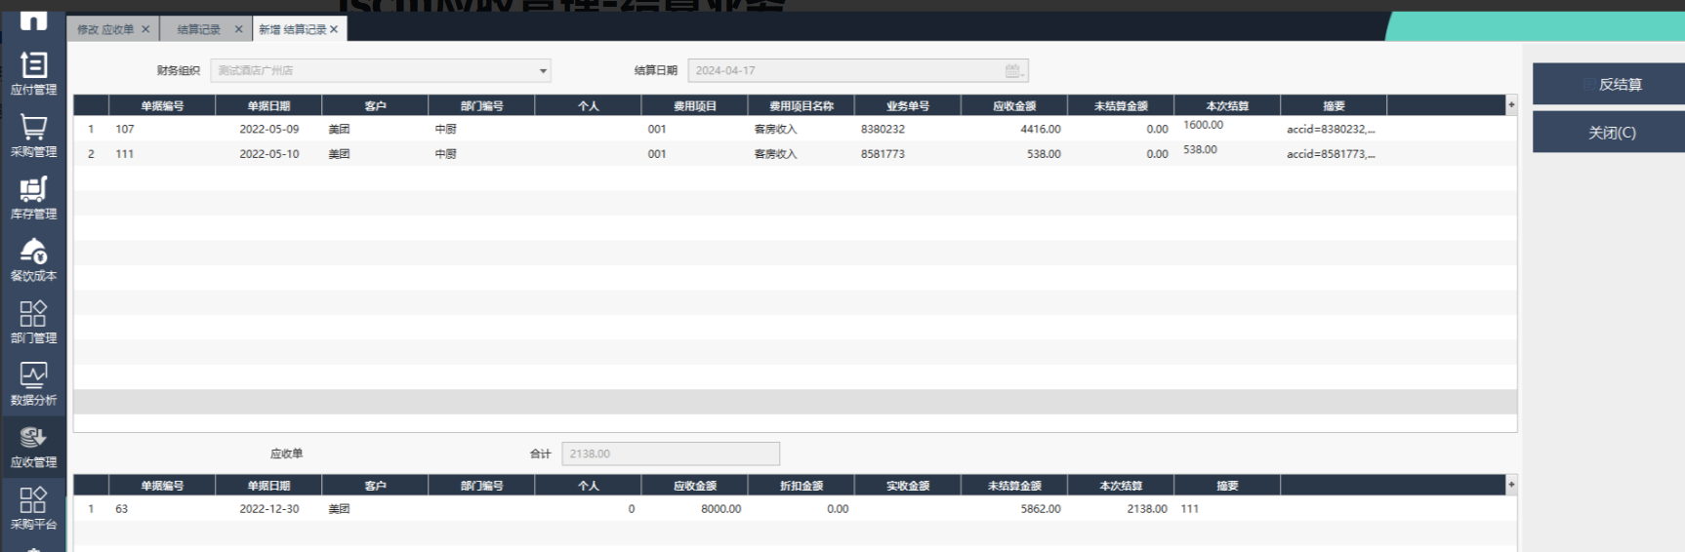
Task: Open 应付管理 in the sidebar
Action: click(33, 73)
